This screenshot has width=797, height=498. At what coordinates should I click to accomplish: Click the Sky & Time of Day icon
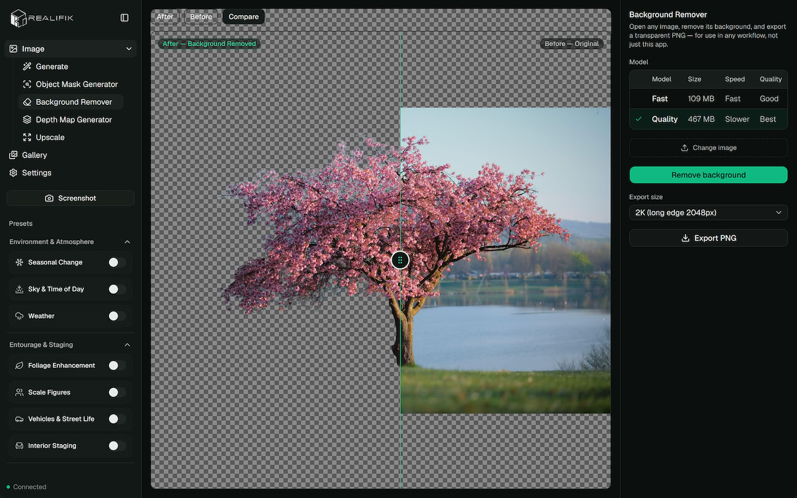(19, 289)
